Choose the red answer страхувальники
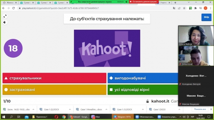The height and width of the screenshot is (120, 214). click(54, 78)
